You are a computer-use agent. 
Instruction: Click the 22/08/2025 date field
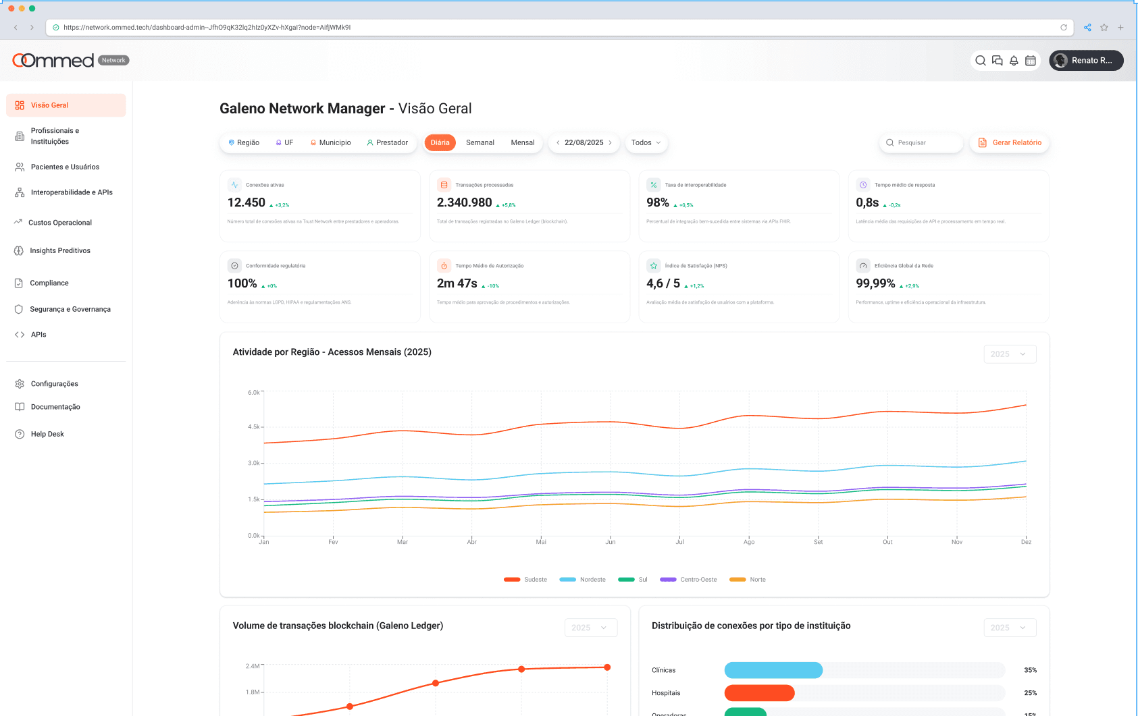point(584,142)
